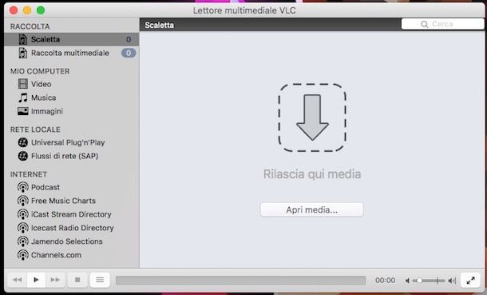The height and width of the screenshot is (295, 487).
Task: Open the Video folder icon
Action: click(23, 84)
